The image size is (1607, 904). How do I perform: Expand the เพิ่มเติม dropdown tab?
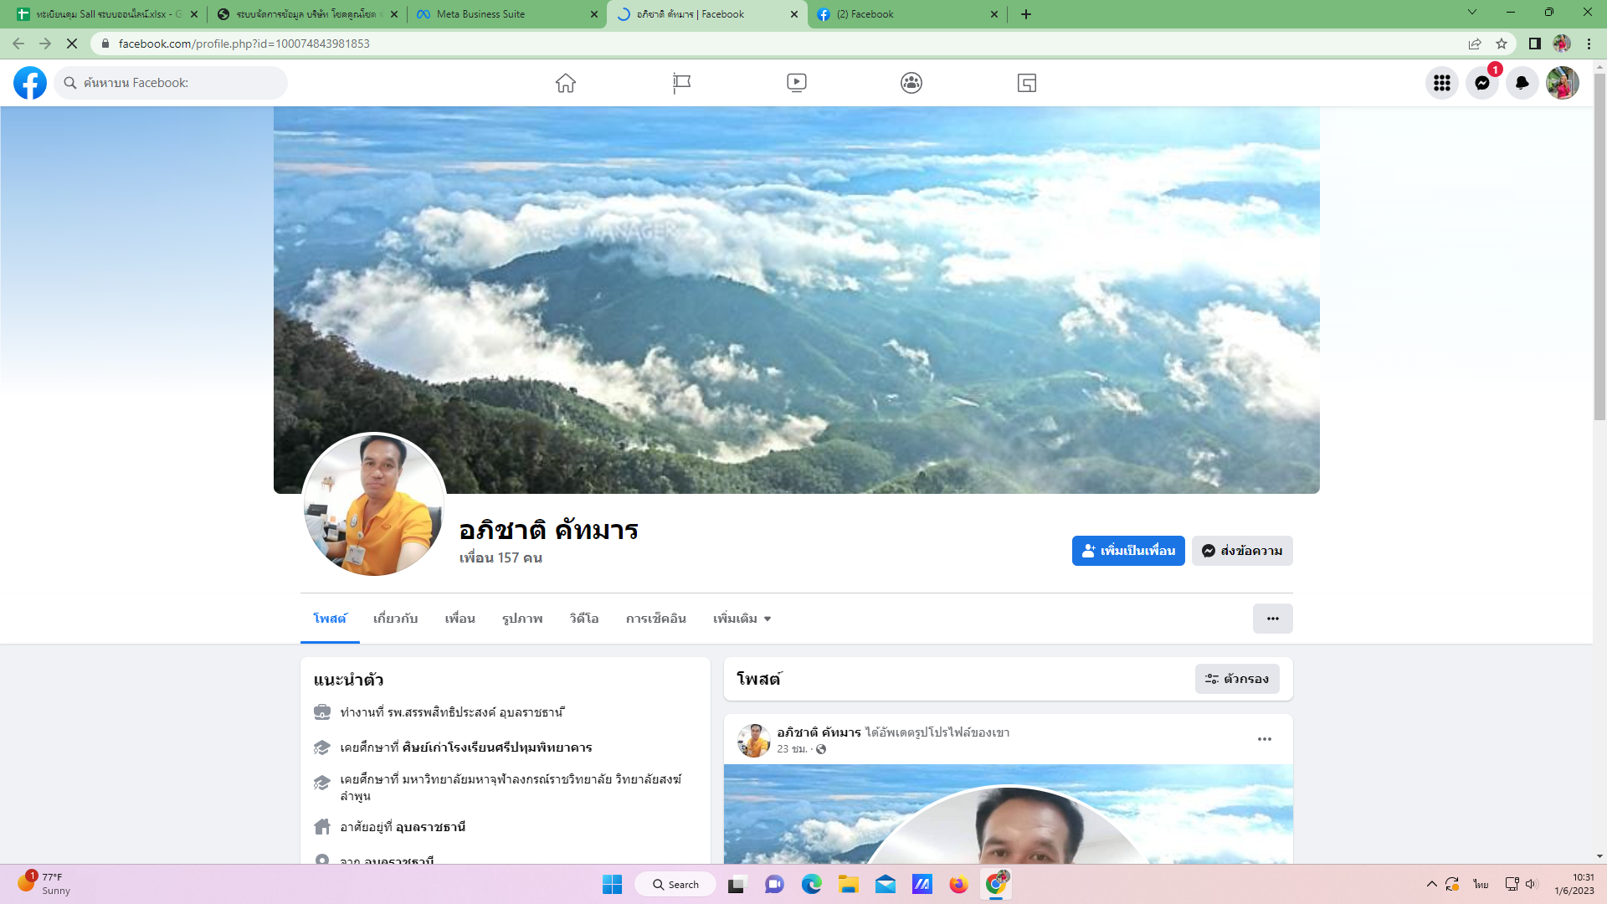click(742, 619)
